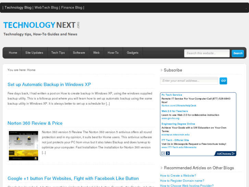Open the ecampus.wisconsin.edu ad link

coord(175,135)
